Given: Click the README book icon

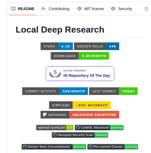Looking at the screenshot, I should tap(13, 9).
